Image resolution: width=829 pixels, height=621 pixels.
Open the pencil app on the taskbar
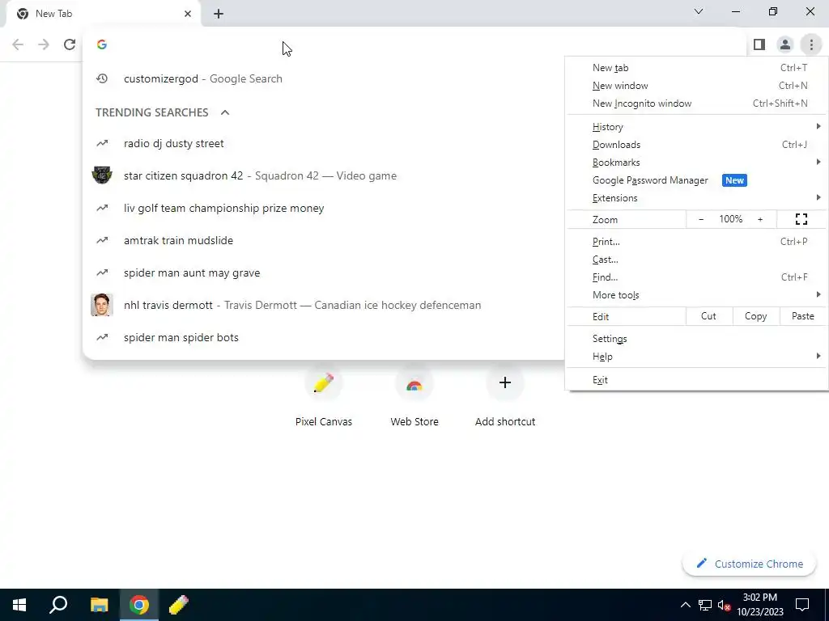click(179, 605)
